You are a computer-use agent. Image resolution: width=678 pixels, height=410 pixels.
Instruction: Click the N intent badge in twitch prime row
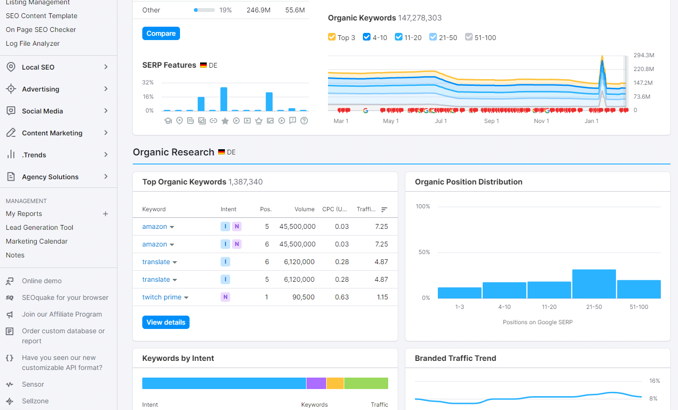click(225, 297)
